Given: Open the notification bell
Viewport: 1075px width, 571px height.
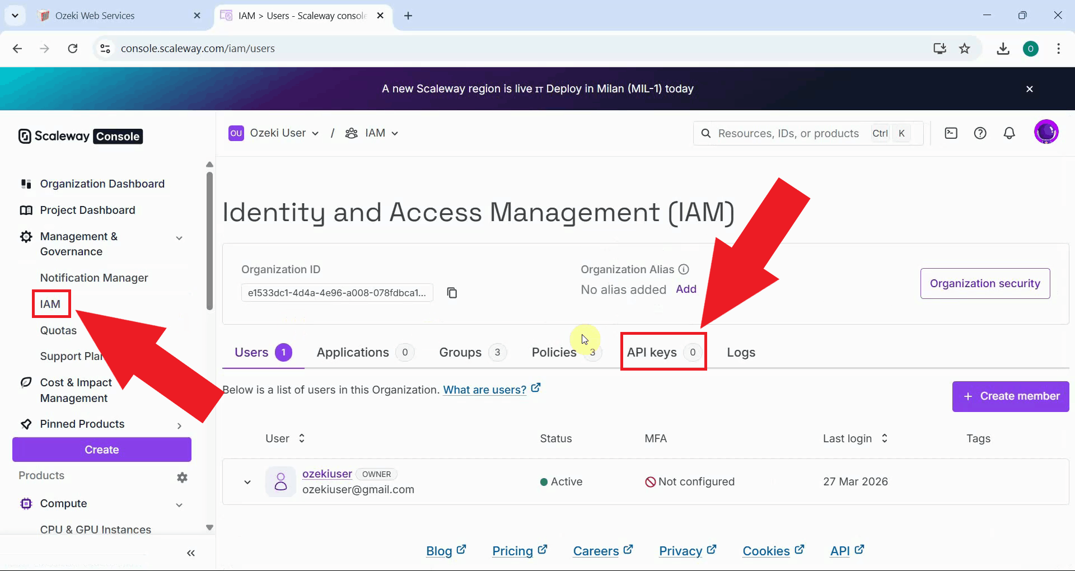Looking at the screenshot, I should [1009, 133].
